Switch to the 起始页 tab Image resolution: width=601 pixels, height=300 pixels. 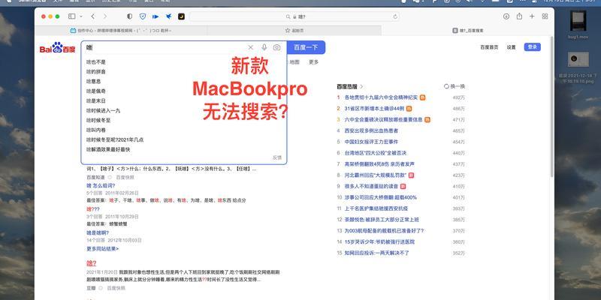coord(297,29)
